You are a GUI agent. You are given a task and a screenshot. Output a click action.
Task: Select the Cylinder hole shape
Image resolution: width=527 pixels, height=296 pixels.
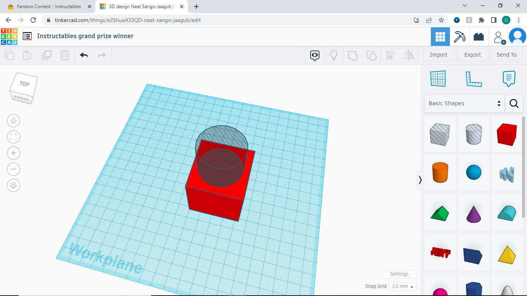(x=474, y=134)
